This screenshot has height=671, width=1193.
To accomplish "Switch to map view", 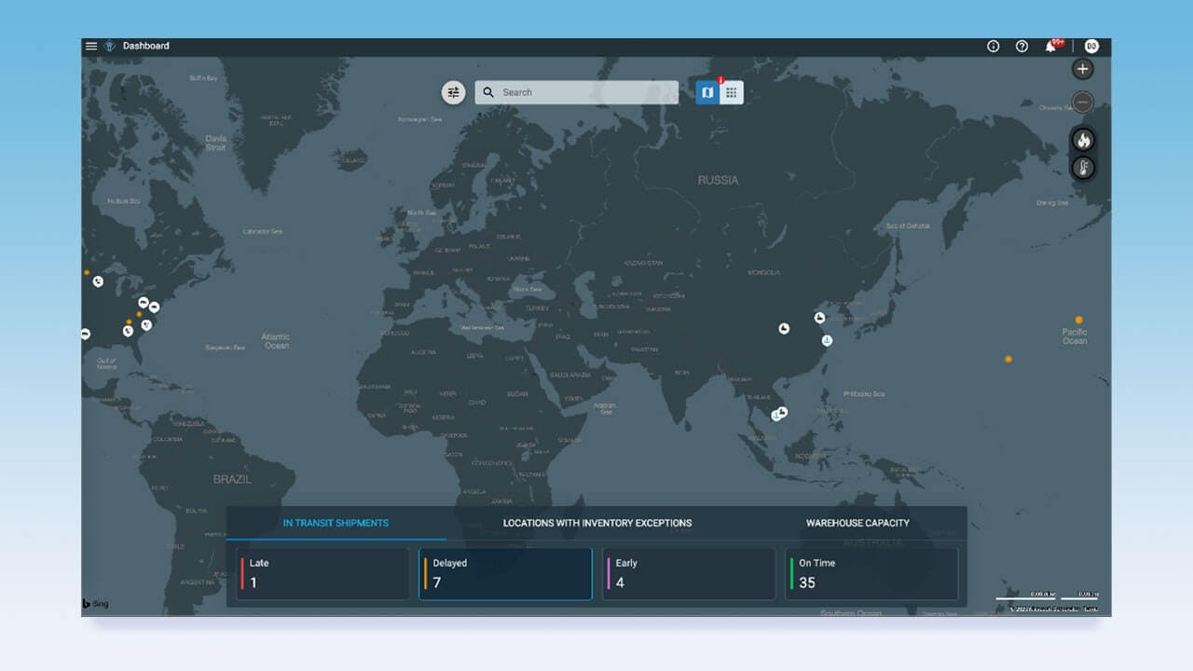I will pyautogui.click(x=707, y=92).
